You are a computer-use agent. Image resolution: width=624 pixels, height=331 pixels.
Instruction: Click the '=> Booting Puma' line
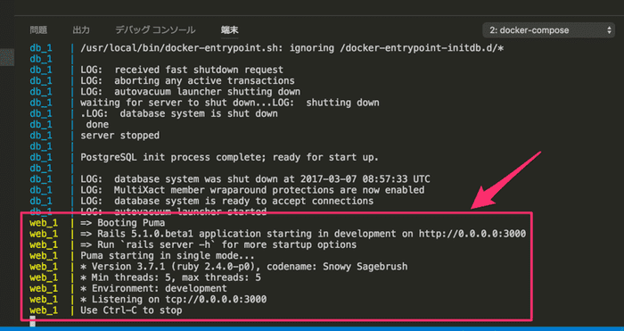click(123, 223)
